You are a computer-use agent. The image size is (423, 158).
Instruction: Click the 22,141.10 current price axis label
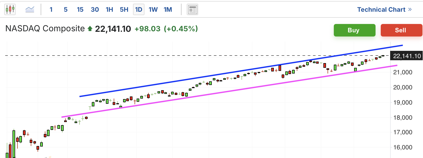click(407, 56)
